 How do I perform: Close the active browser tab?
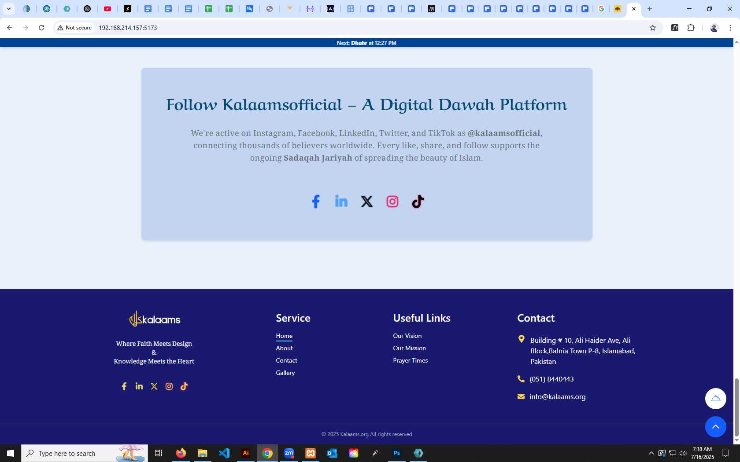click(634, 9)
